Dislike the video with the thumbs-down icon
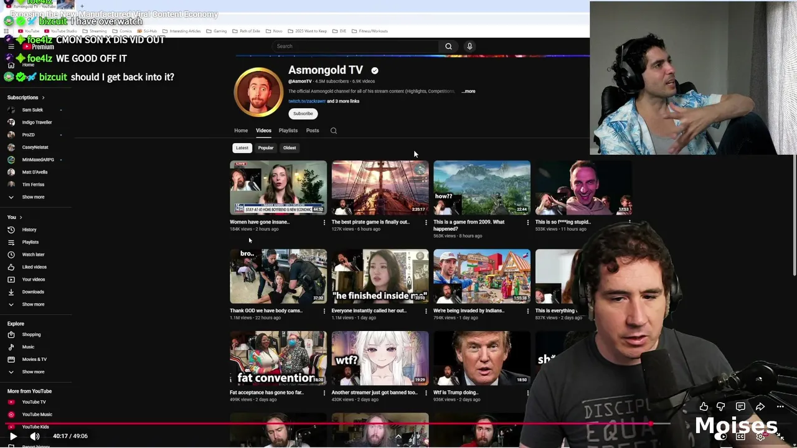 (x=720, y=407)
